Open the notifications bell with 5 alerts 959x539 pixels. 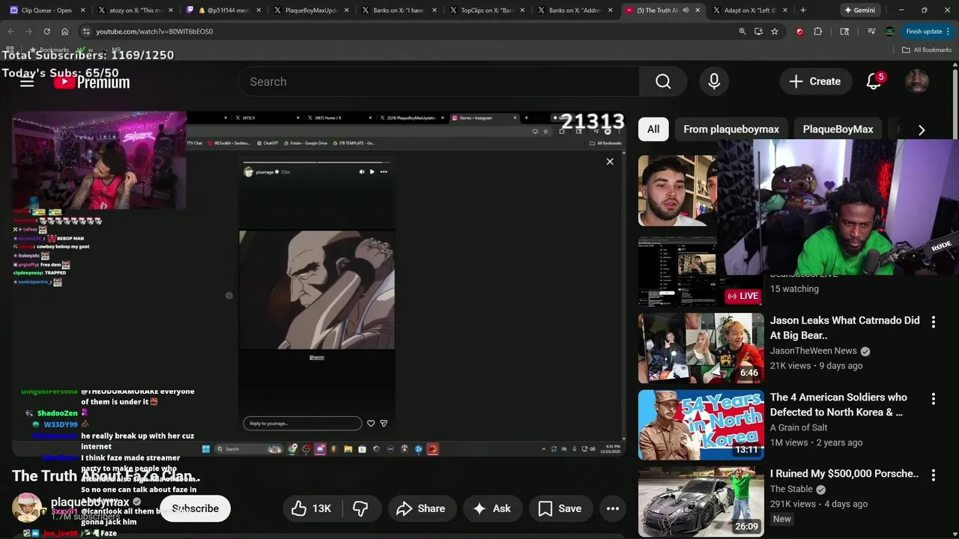[874, 82]
